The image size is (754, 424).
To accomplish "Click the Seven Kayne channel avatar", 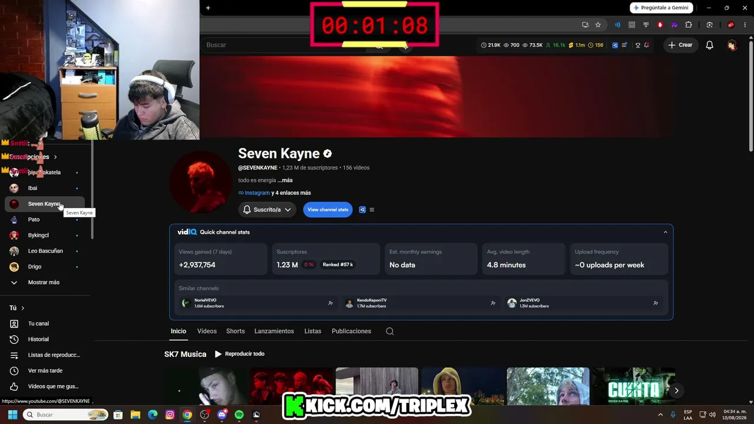I will (x=200, y=181).
